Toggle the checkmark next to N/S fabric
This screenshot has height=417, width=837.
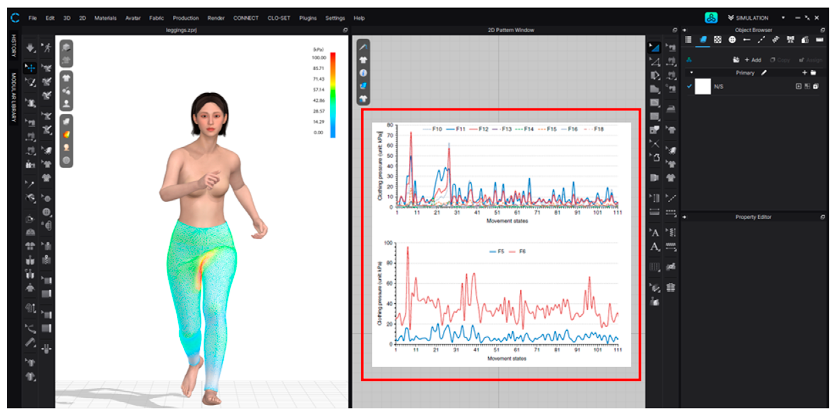[x=689, y=86]
